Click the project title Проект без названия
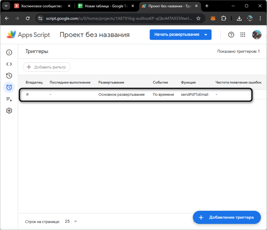This screenshot has width=267, height=230. pyautogui.click(x=95, y=35)
